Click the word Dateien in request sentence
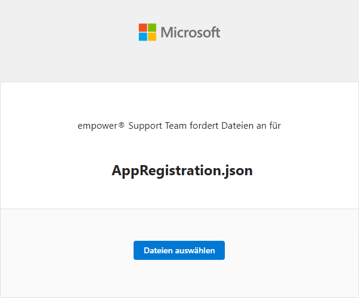The height and width of the screenshot is (298, 359). tap(237, 126)
